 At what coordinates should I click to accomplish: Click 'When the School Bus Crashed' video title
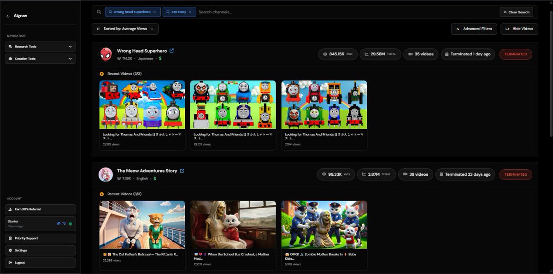point(232,256)
